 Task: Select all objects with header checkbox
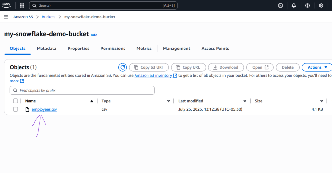pyautogui.click(x=16, y=101)
